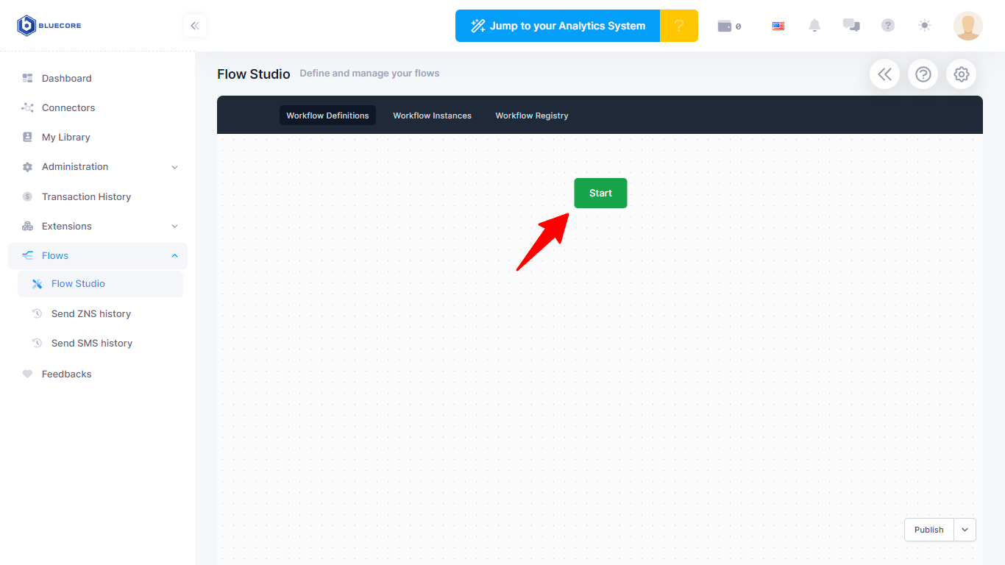The height and width of the screenshot is (565, 1005).
Task: Click the double-chevron back button in Flow Studio
Action: [x=884, y=74]
